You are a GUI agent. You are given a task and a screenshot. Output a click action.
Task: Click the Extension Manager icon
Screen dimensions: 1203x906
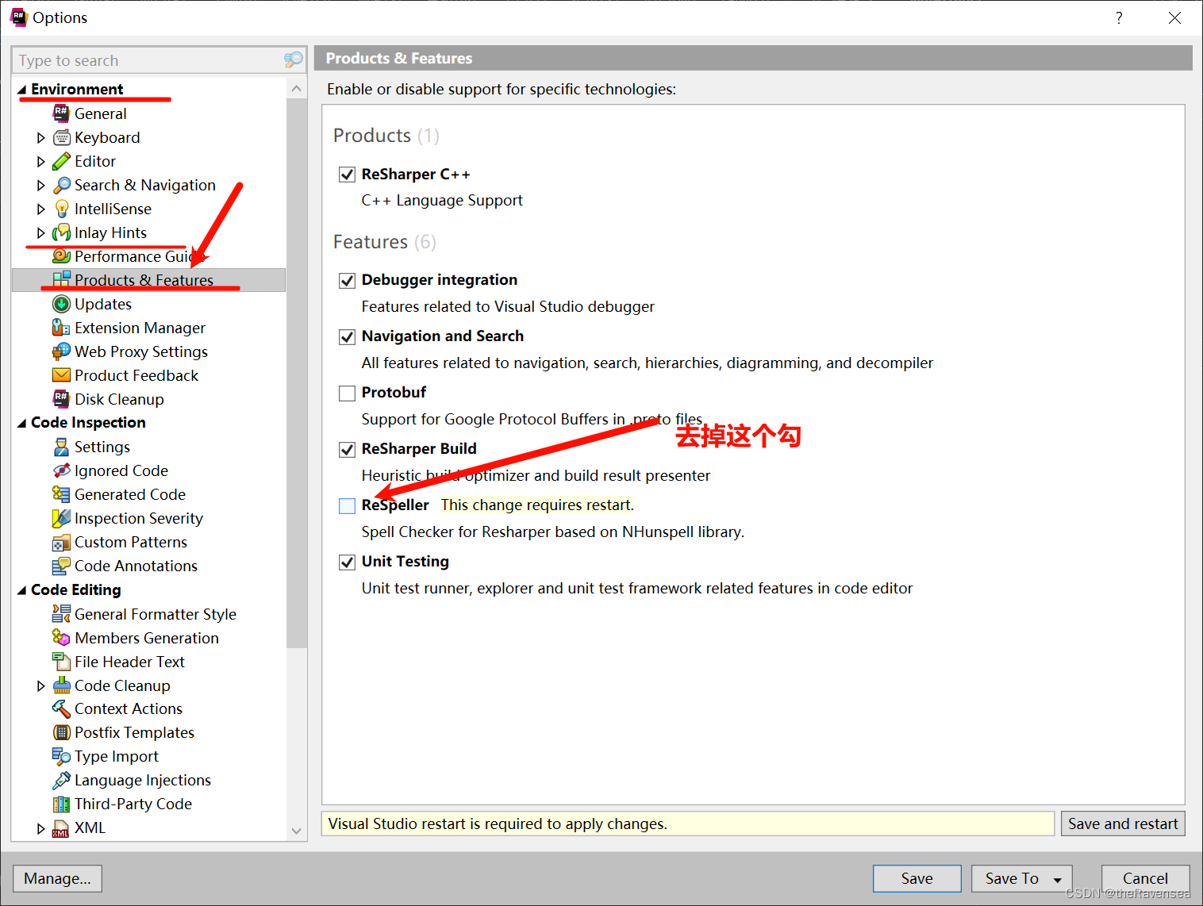tap(61, 328)
